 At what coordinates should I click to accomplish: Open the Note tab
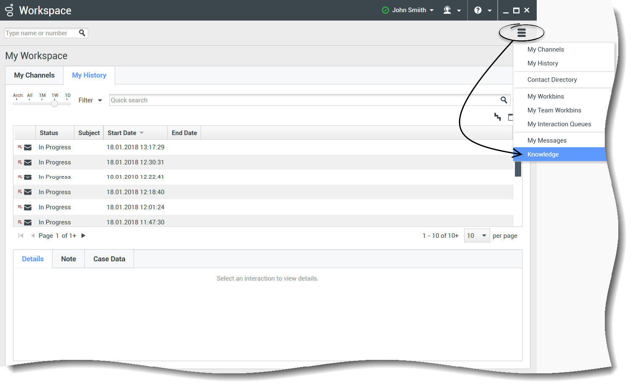coord(69,259)
